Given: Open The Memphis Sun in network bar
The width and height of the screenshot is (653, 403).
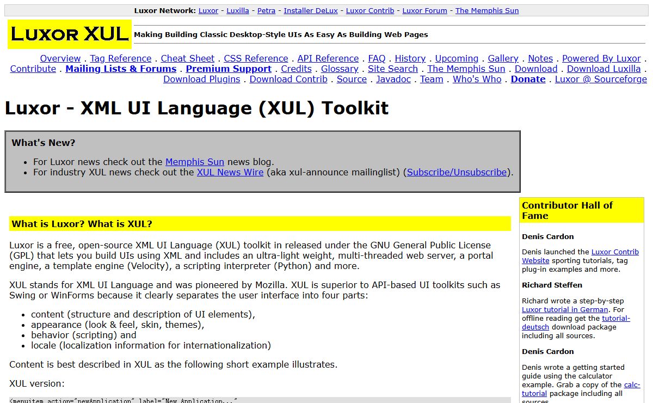Looking at the screenshot, I should [486, 10].
